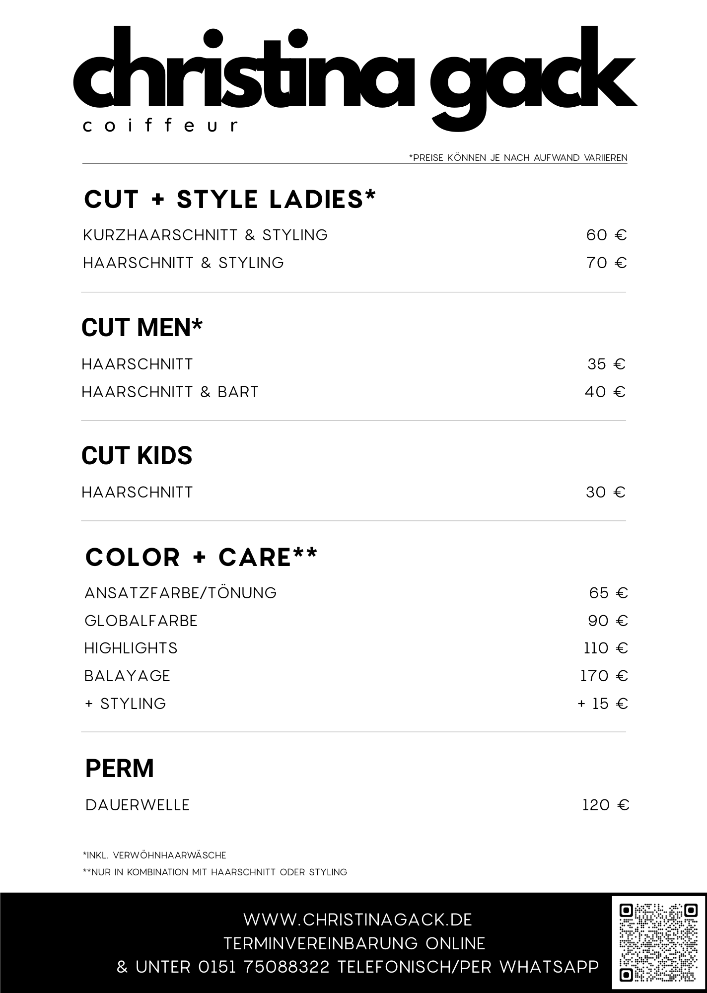Click the Globalfarbe service entry
The height and width of the screenshot is (993, 707).
click(141, 621)
